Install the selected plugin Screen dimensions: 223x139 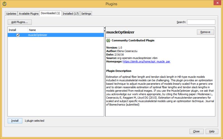click(x=15, y=121)
